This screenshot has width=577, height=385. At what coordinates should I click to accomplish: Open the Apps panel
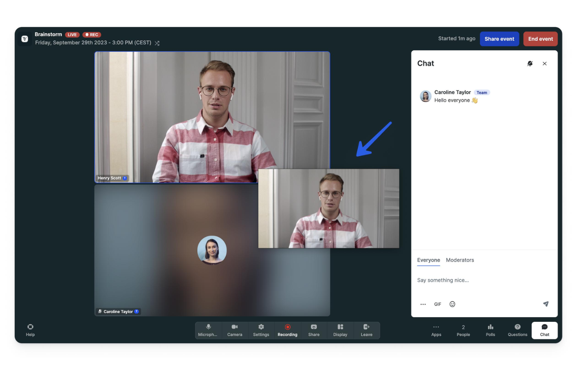click(436, 330)
